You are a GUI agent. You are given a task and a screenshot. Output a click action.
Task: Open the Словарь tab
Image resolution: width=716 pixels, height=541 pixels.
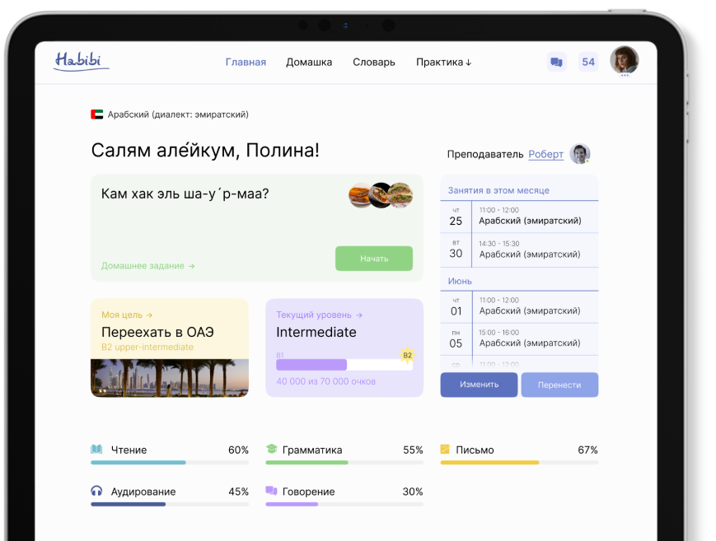[x=374, y=62]
